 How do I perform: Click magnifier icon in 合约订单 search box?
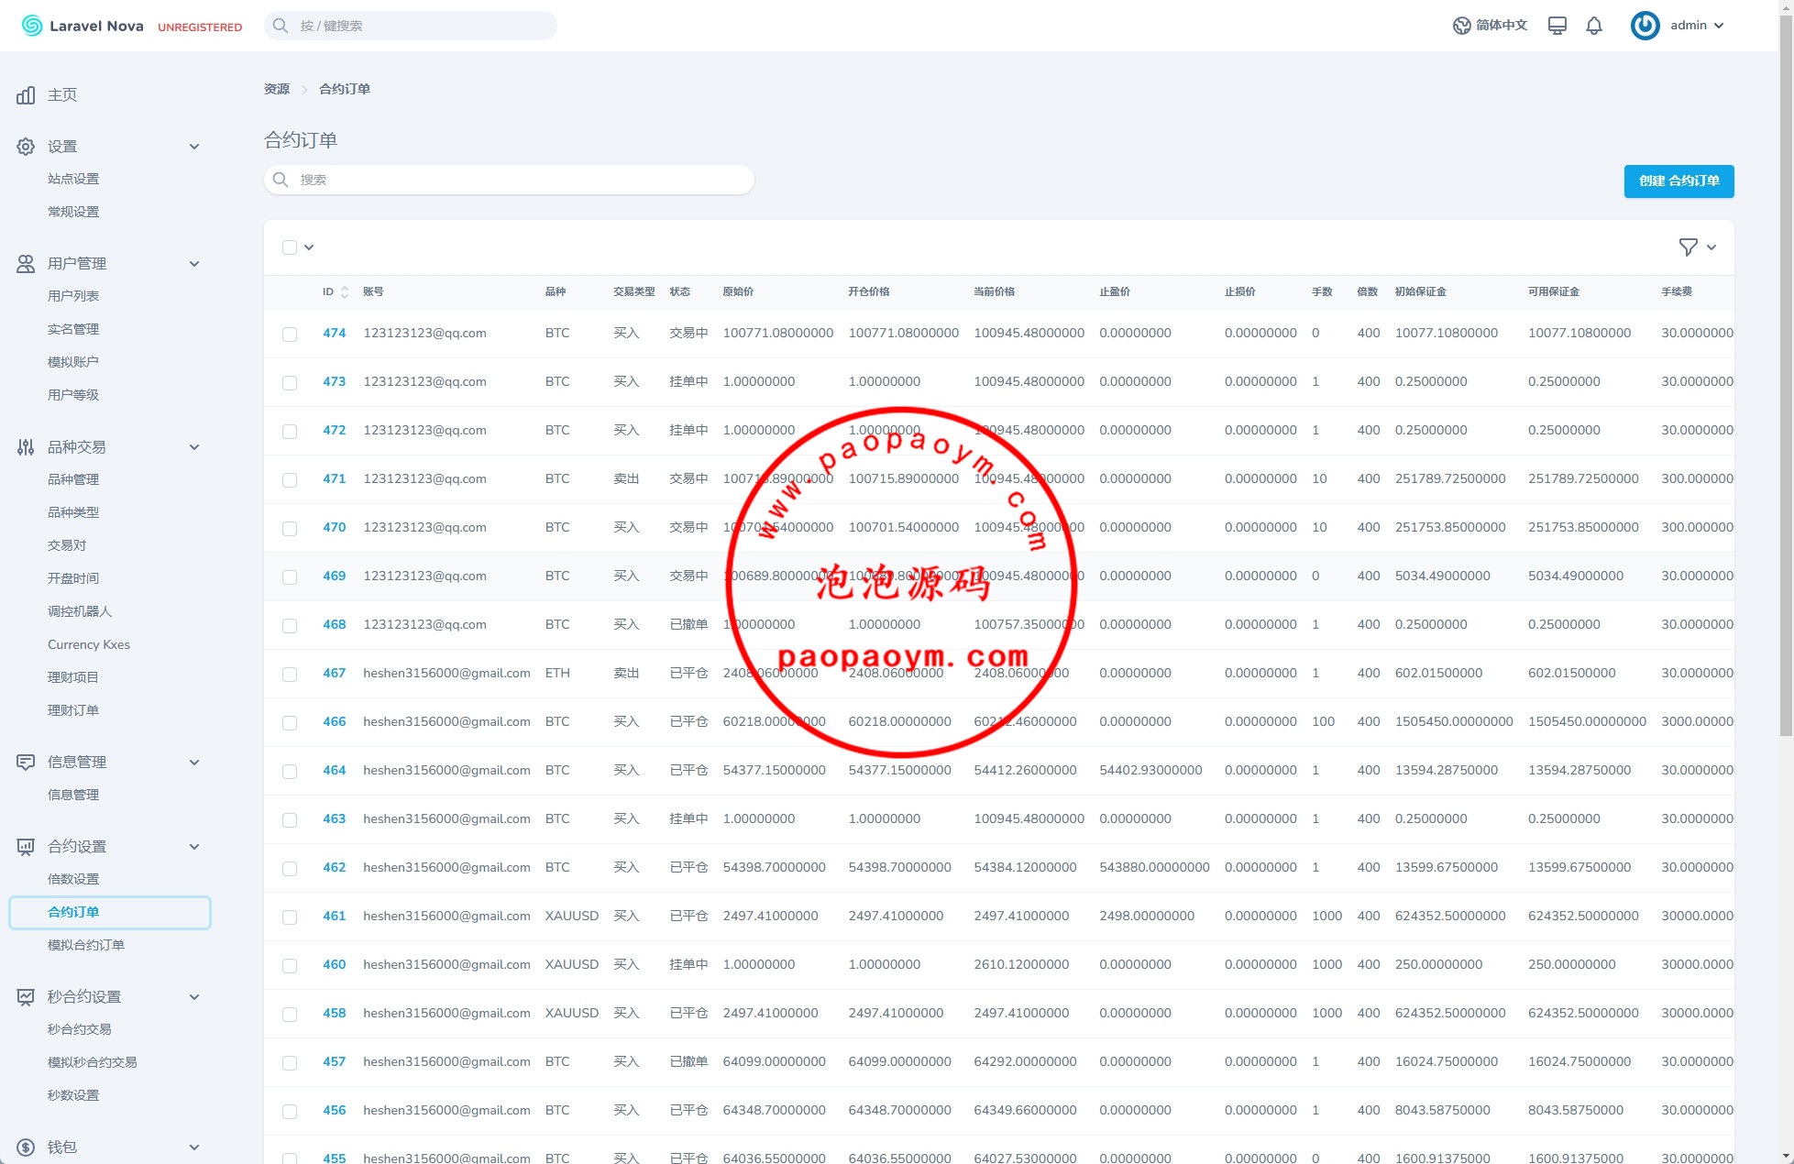[281, 180]
